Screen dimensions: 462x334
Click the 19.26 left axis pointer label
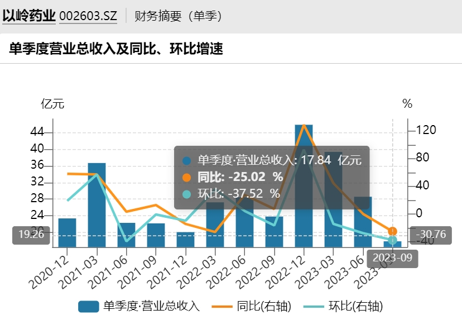click(31, 235)
